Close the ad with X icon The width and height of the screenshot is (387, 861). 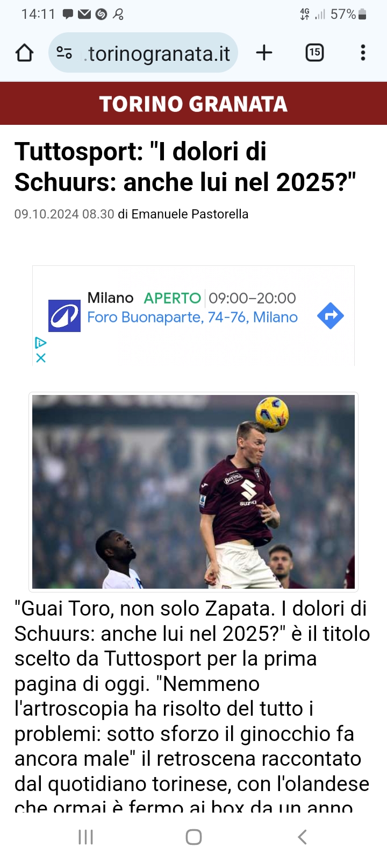pos(41,358)
